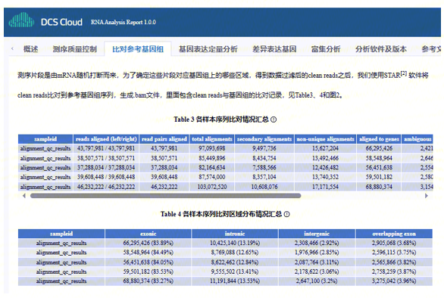Click the intronic column header

click(235, 234)
